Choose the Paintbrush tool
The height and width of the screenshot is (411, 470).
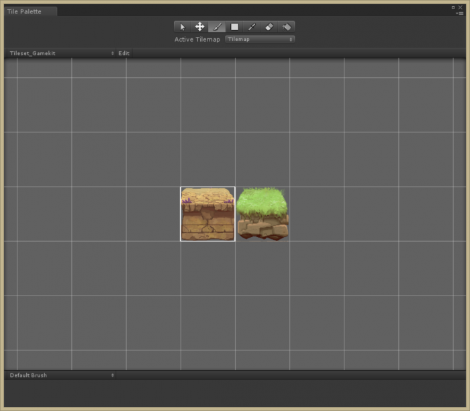pos(217,27)
